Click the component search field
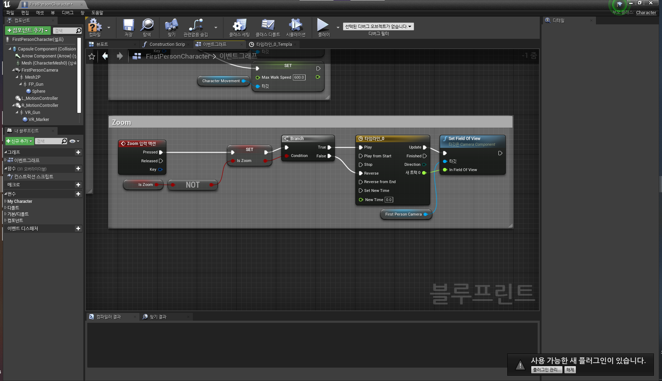This screenshot has width=662, height=381. (x=67, y=31)
